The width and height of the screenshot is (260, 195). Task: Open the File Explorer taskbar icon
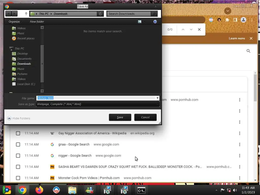(72, 190)
